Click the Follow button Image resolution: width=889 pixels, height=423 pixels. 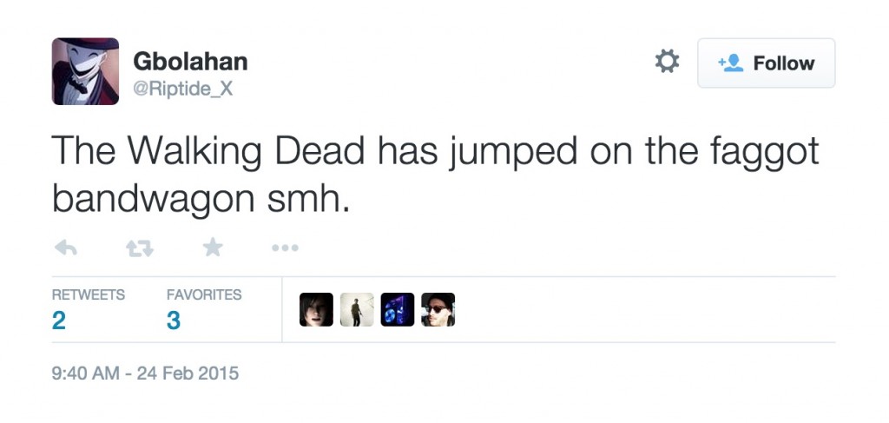[x=766, y=63]
